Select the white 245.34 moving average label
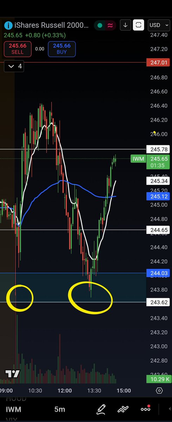The width and height of the screenshot is (172, 422). pos(158,181)
